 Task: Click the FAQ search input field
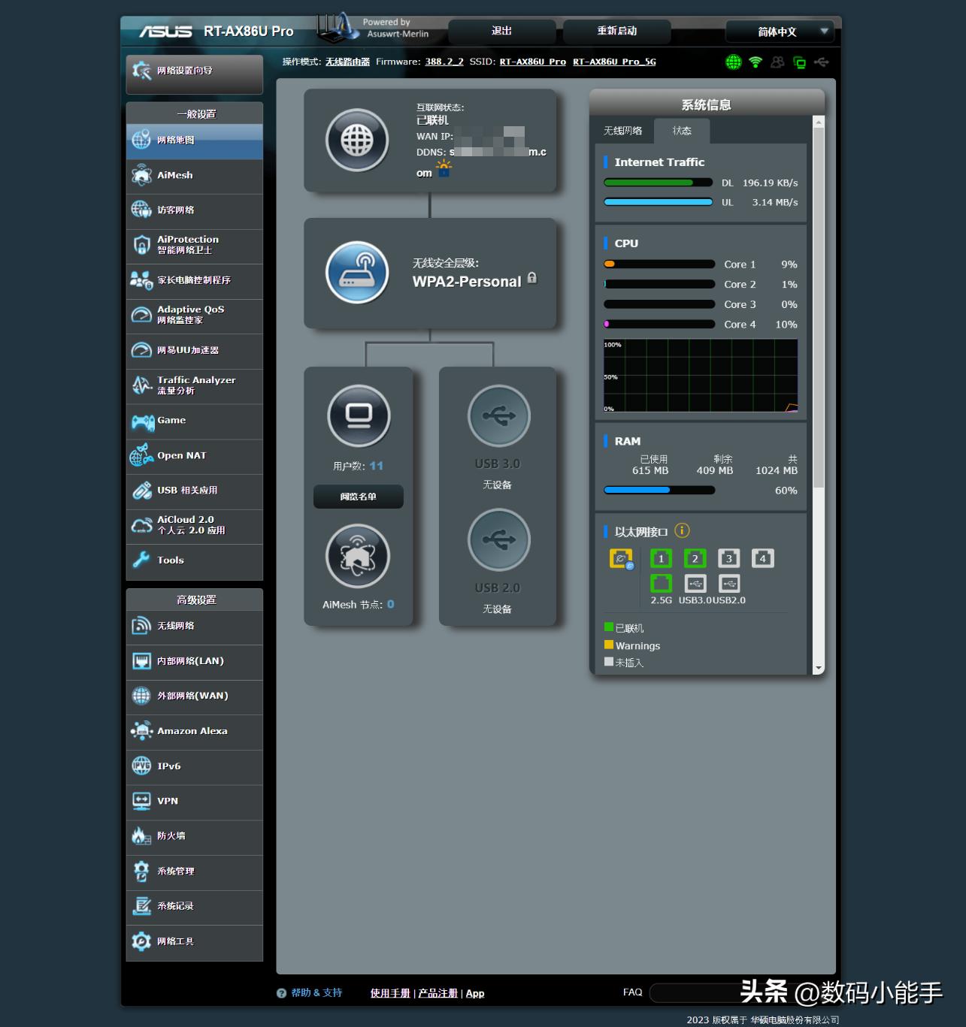(692, 992)
